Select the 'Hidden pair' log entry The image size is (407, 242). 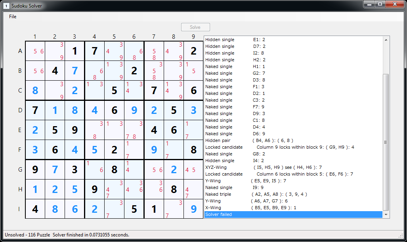tap(293, 140)
